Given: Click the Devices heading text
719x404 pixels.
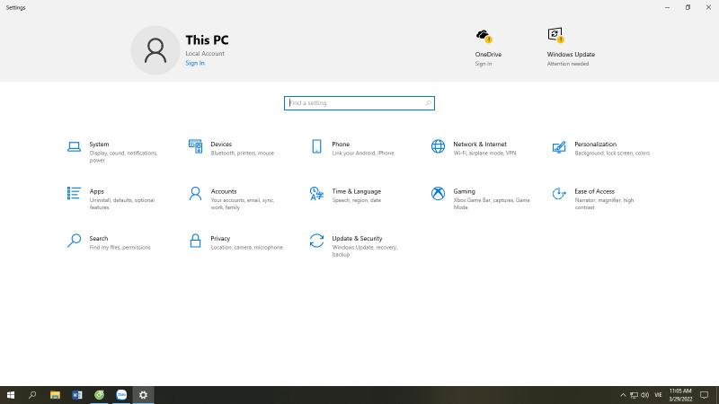Looking at the screenshot, I should (221, 145).
